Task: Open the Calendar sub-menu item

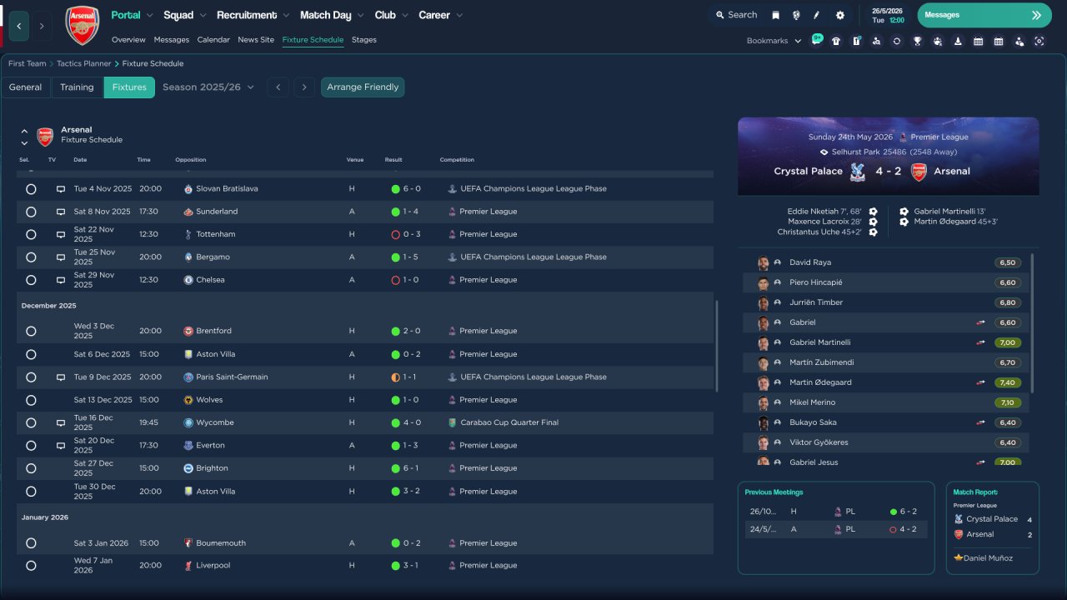Action: [x=213, y=40]
